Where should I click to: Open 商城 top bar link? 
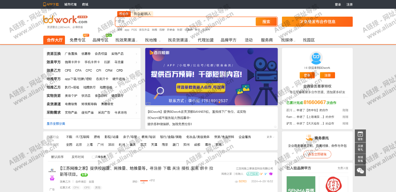click(86, 4)
